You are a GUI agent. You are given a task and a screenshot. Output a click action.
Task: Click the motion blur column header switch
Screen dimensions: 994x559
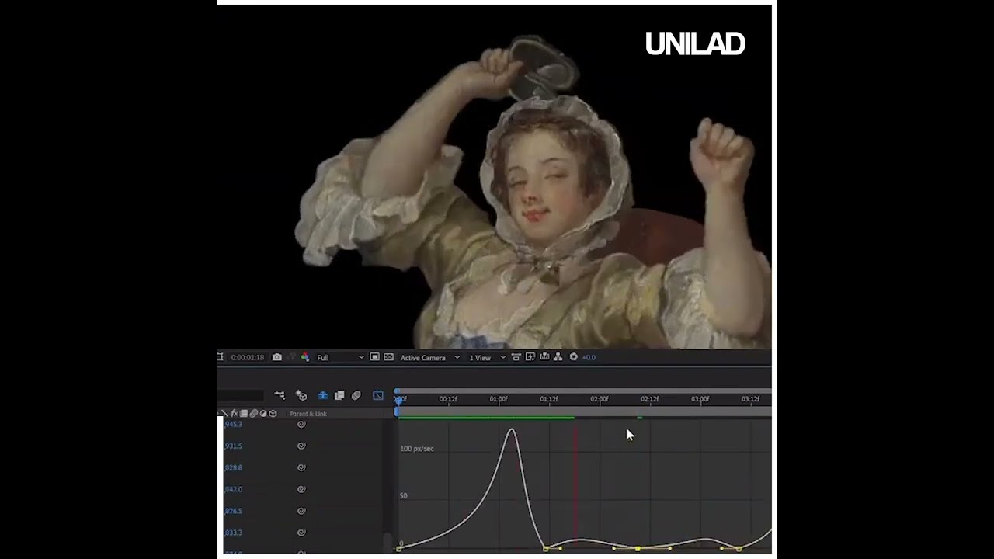[253, 414]
